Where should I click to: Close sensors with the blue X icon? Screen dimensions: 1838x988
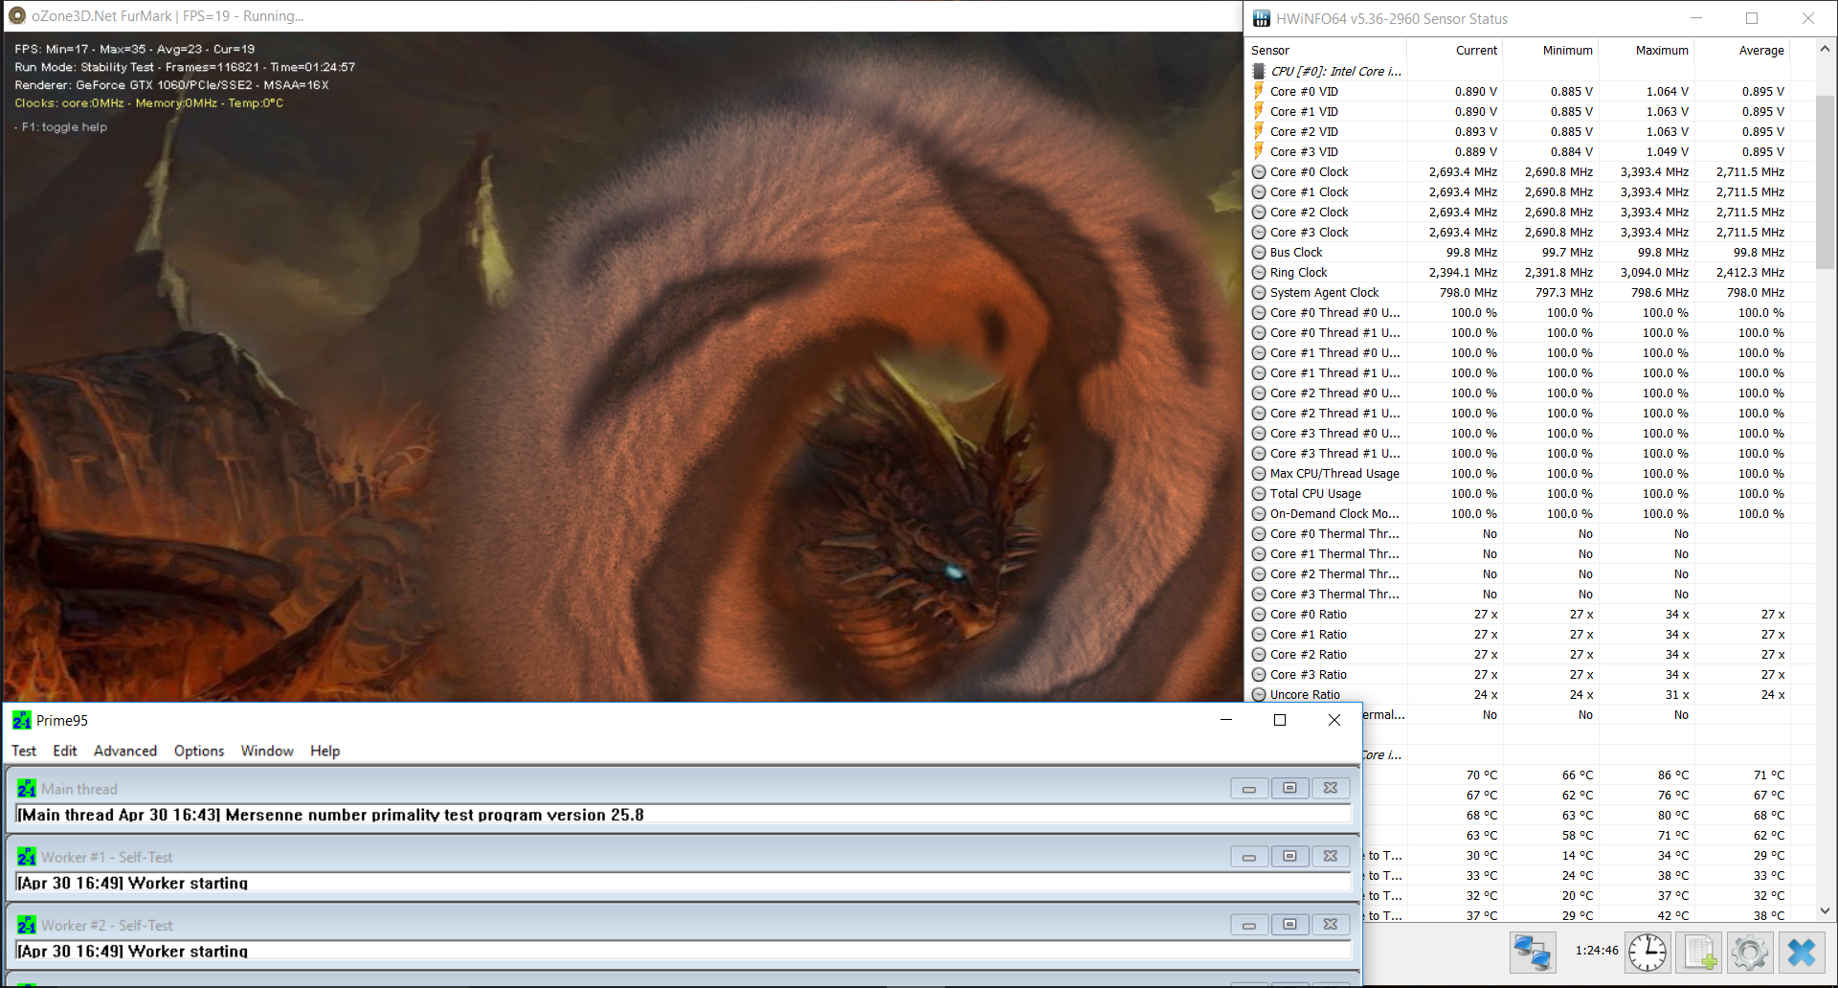pos(1802,953)
